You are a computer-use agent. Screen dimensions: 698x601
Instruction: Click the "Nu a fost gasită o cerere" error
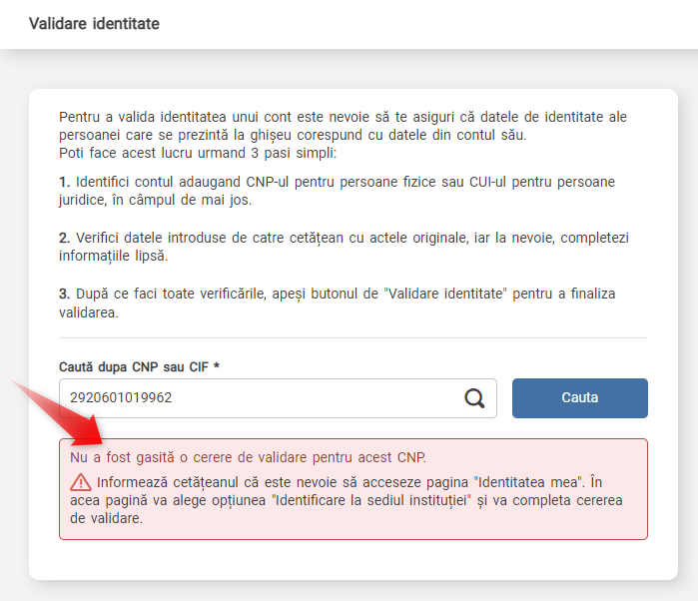pos(248,458)
